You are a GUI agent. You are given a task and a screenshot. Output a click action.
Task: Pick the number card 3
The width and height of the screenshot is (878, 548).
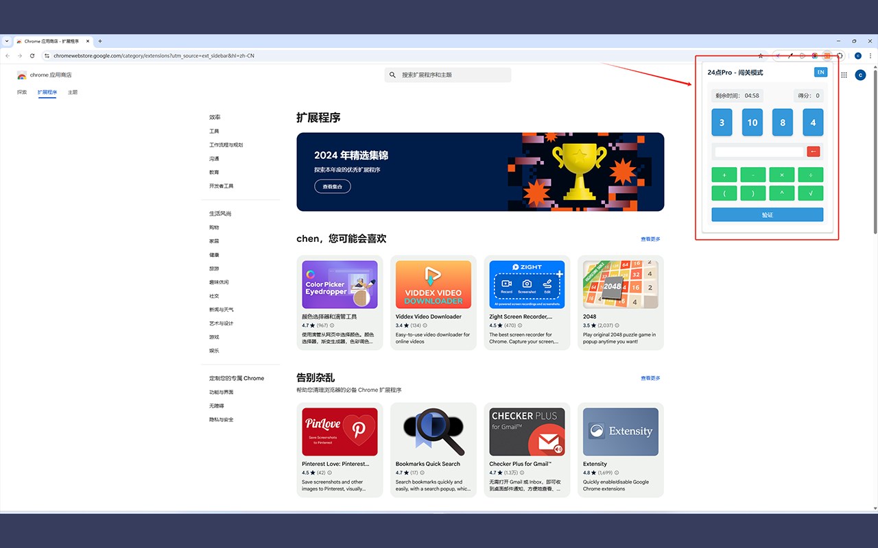pos(722,123)
